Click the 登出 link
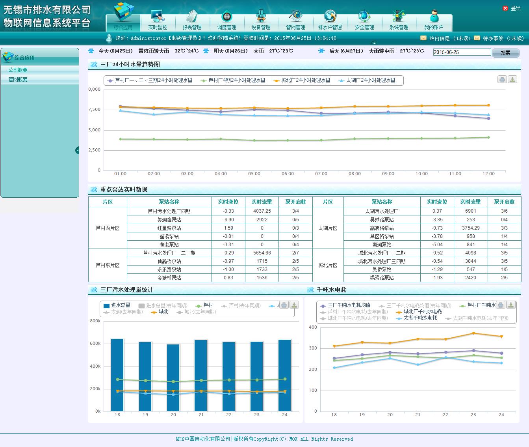Screen dimensions: 529x447 click(516, 8)
